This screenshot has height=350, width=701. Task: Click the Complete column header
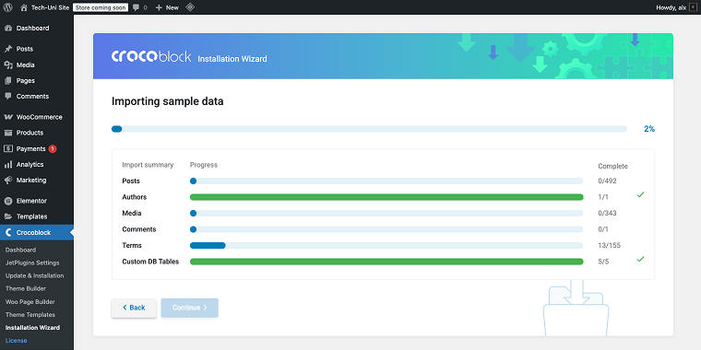click(613, 166)
